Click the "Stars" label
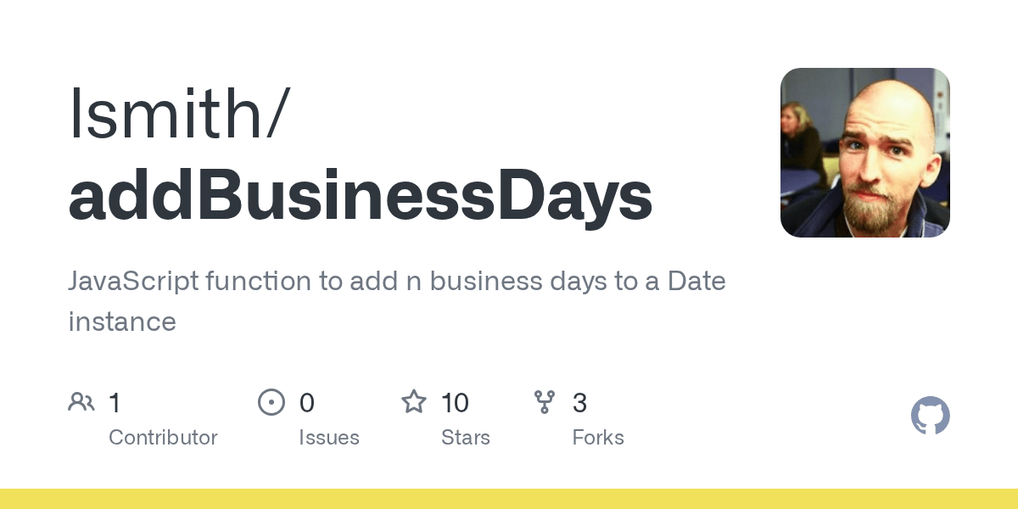This screenshot has height=509, width=1018. click(466, 438)
